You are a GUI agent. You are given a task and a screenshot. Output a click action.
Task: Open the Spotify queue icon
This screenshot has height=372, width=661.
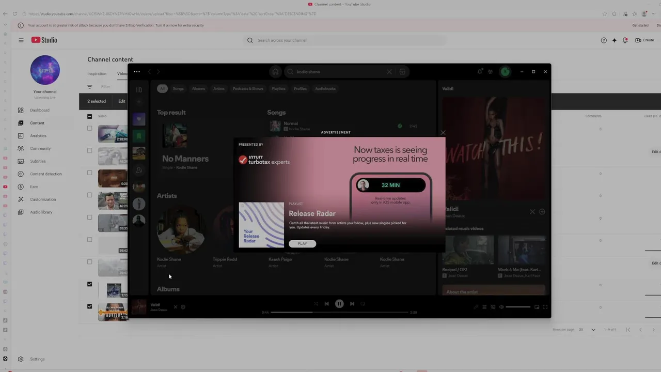tap(484, 307)
